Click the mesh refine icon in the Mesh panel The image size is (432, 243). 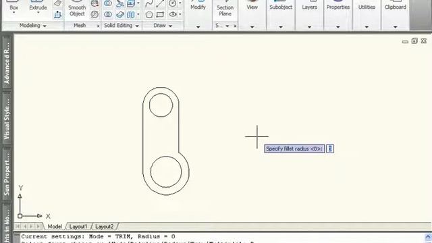tap(94, 3)
